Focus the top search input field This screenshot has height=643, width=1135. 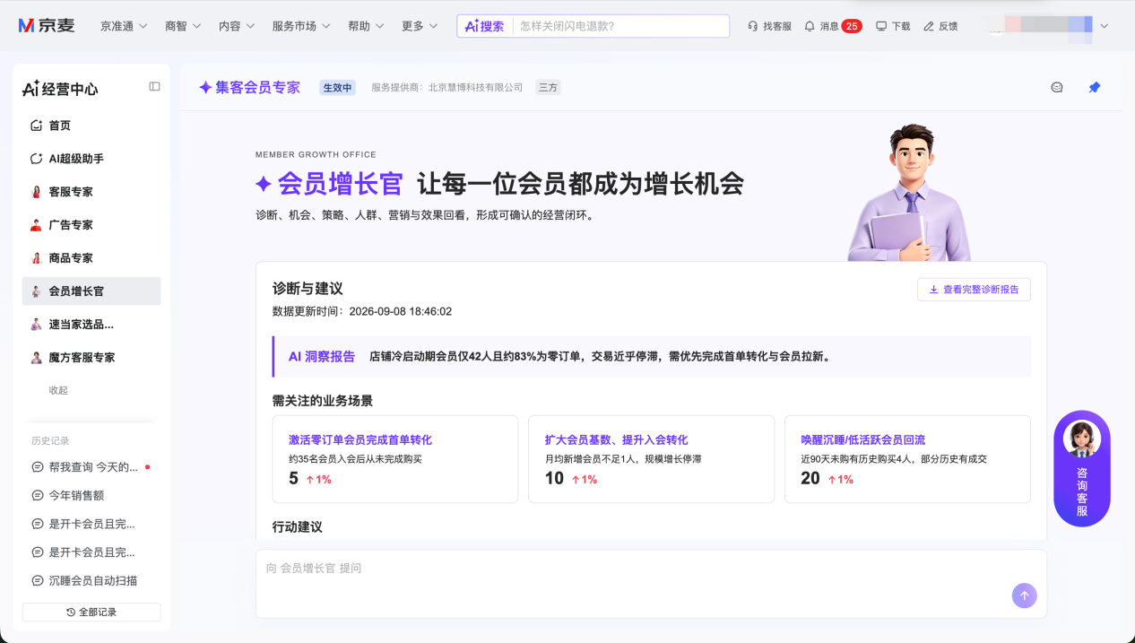(x=619, y=26)
